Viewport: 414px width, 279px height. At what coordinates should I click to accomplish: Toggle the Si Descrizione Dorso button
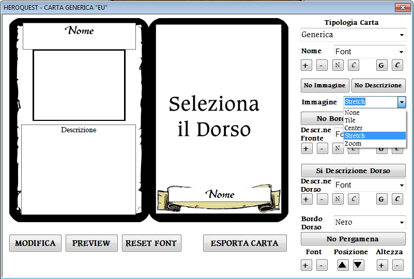click(353, 171)
